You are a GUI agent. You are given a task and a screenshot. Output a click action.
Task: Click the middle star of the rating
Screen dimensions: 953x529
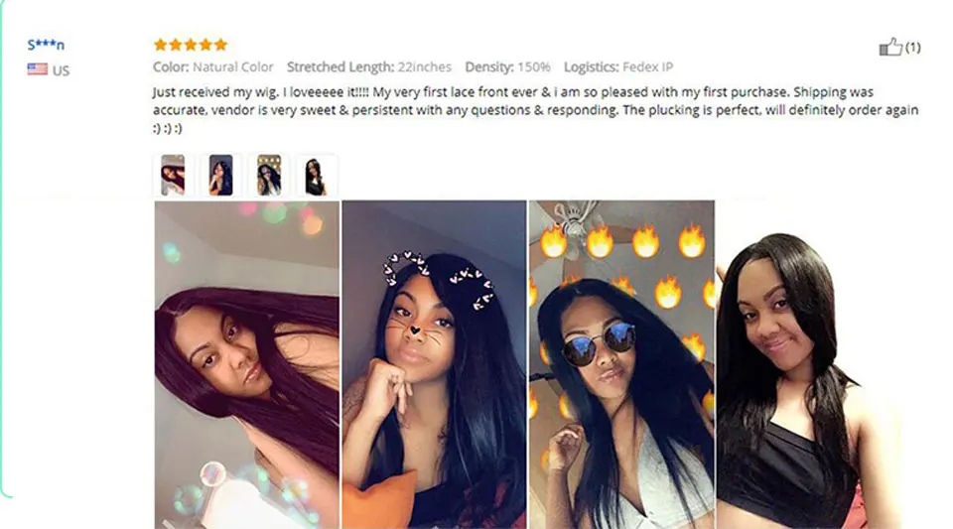[x=191, y=45]
